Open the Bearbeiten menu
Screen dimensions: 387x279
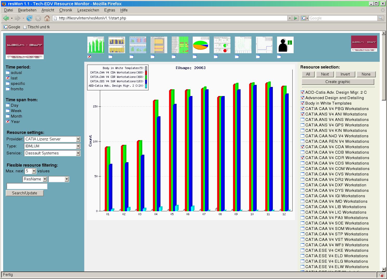(x=27, y=10)
